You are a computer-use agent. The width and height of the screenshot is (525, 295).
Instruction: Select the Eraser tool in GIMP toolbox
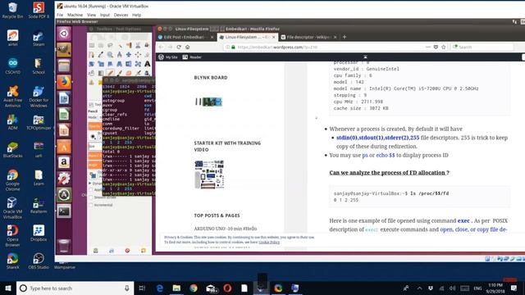[129, 73]
